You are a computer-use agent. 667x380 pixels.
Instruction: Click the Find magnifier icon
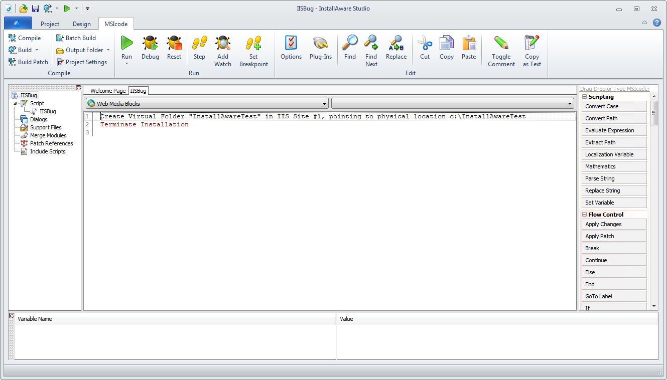(x=350, y=43)
